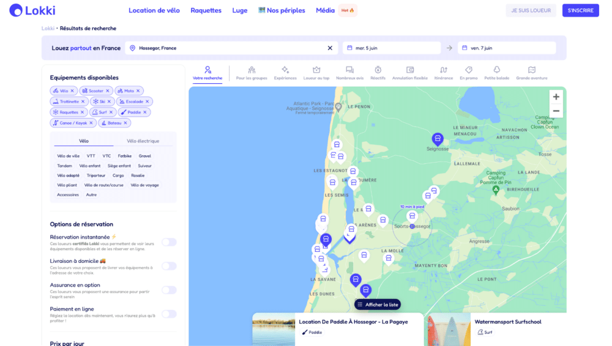Select the Expériences filter
Screen dimensions: 612x346
(x=285, y=73)
